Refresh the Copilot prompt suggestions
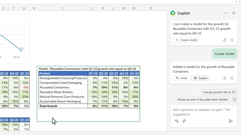Screen dimensions: 241x135 (234, 100)
